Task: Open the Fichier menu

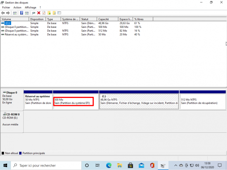Action: pos(6,7)
